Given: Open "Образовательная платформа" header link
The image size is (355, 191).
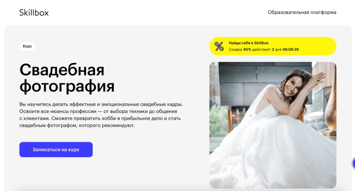Looking at the screenshot, I should [302, 13].
